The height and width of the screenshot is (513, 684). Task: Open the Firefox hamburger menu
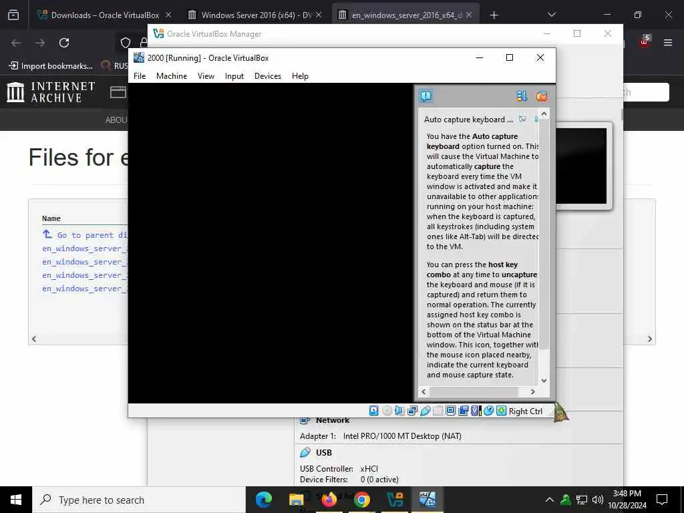(668, 43)
